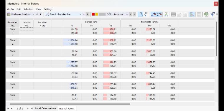Expand the toolbar overflow chevron
The image size is (224, 111).
click(x=217, y=14)
